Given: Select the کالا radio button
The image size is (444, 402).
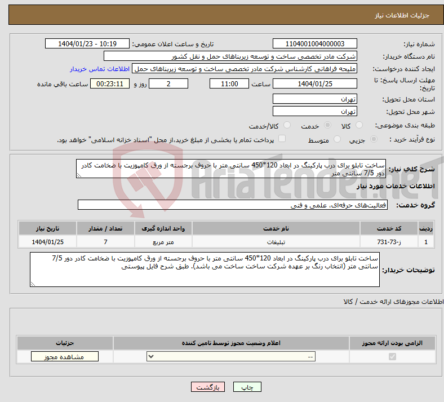Looking at the screenshot, I should point(359,125).
